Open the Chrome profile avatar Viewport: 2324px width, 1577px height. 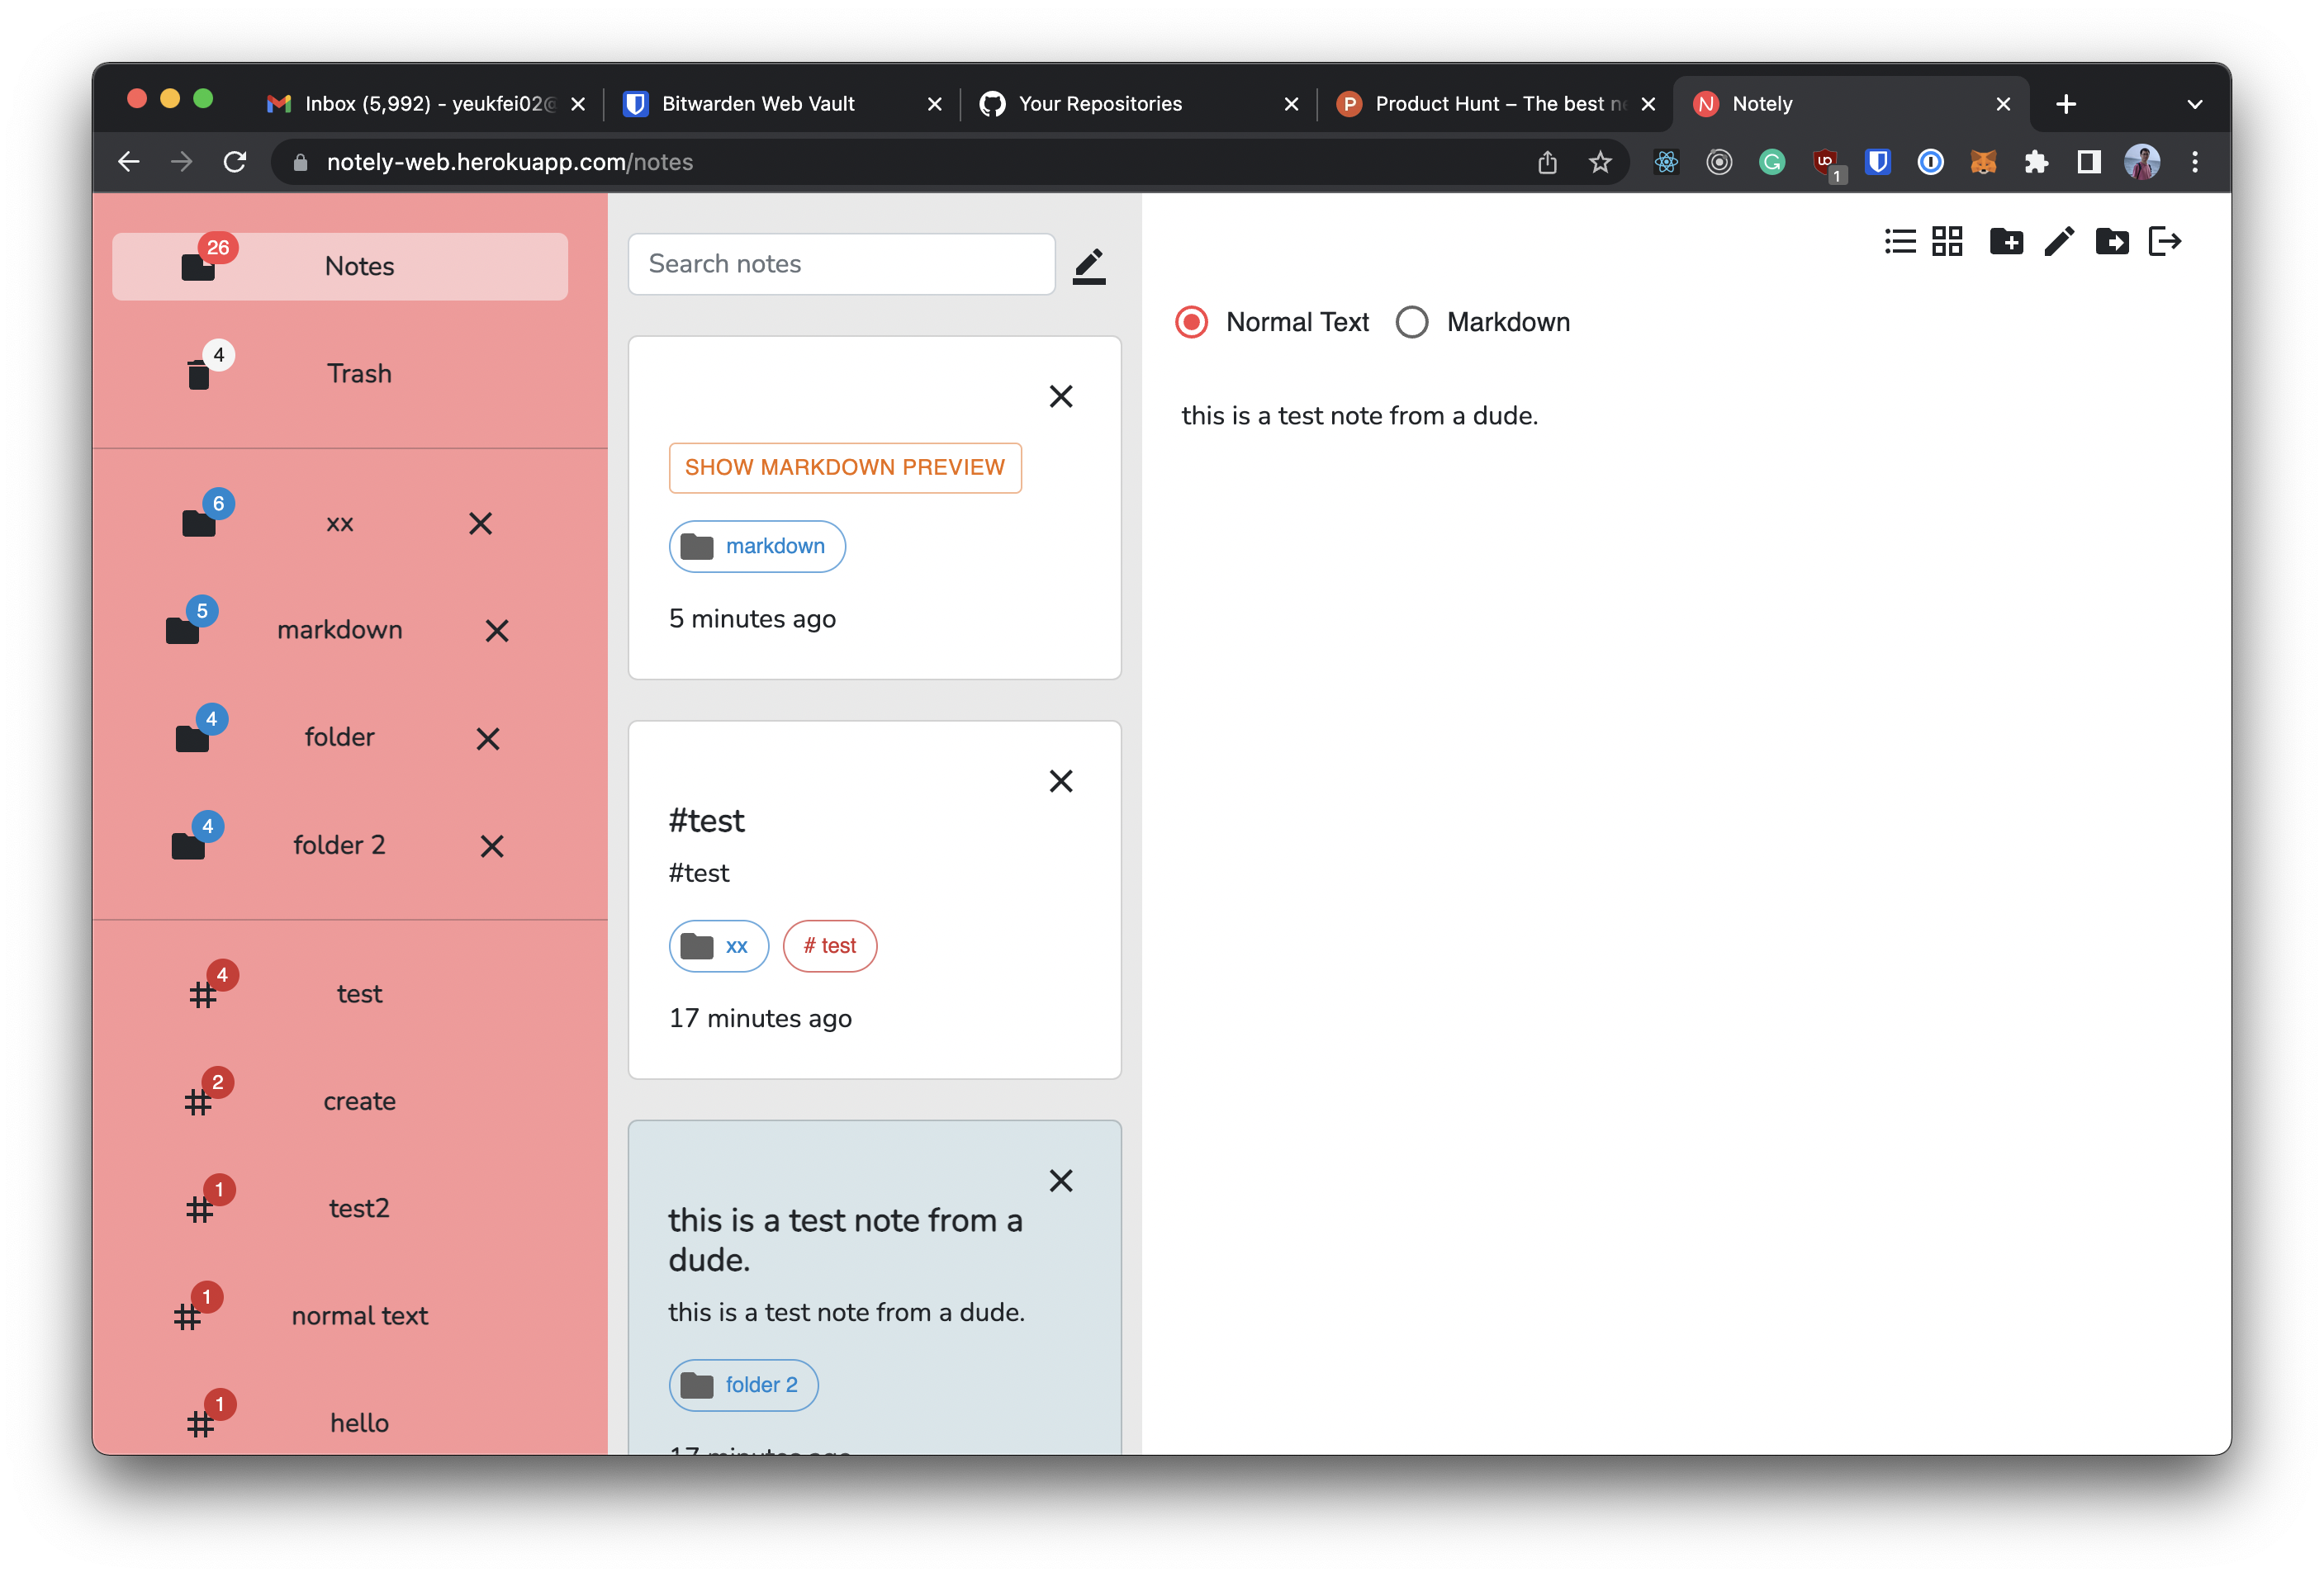tap(2142, 162)
